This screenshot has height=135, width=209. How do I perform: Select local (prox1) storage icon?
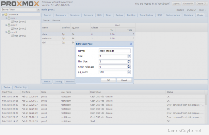12,22
